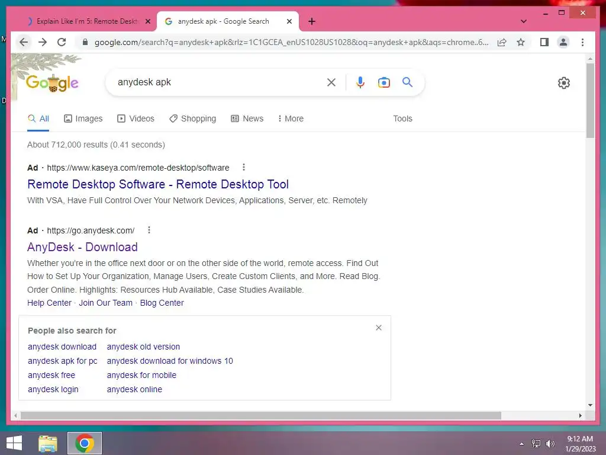Bookmark this page with the star icon
The width and height of the screenshot is (606, 455).
(521, 42)
